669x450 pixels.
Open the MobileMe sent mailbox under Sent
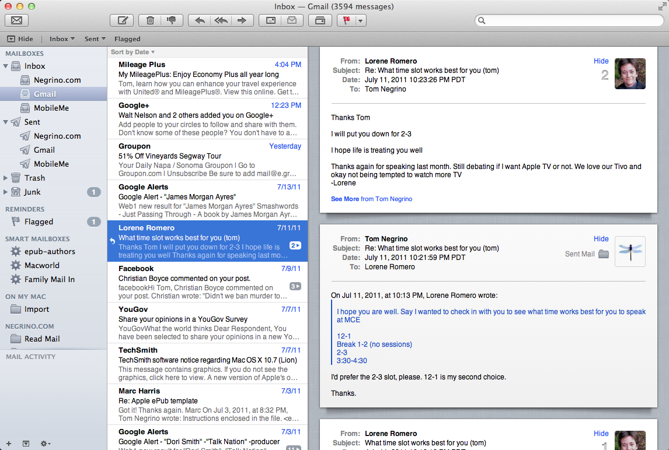click(53, 164)
